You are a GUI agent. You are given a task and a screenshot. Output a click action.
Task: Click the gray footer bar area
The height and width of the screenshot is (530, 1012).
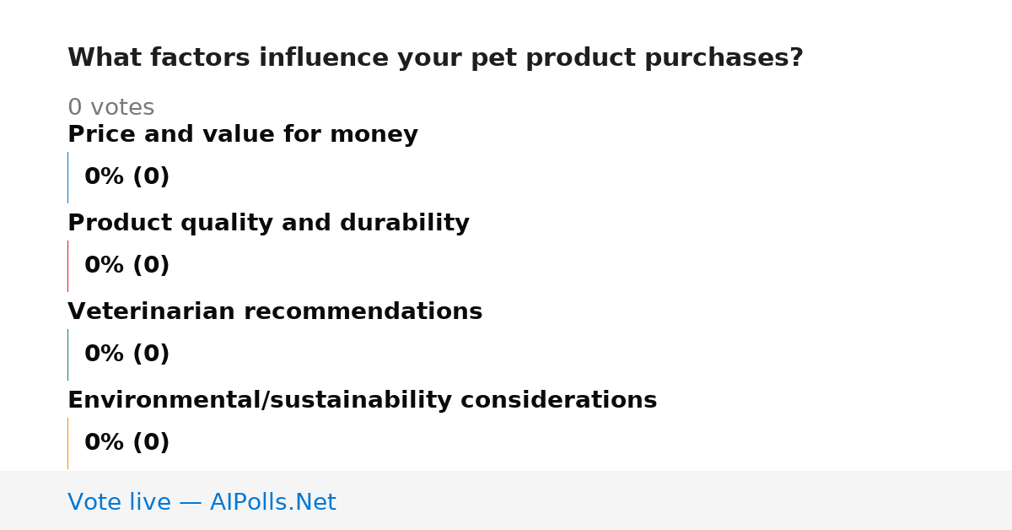coord(506,500)
